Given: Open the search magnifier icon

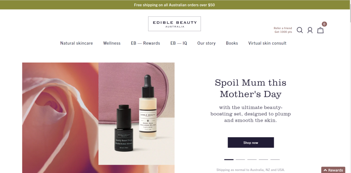Looking at the screenshot, I should pyautogui.click(x=300, y=30).
